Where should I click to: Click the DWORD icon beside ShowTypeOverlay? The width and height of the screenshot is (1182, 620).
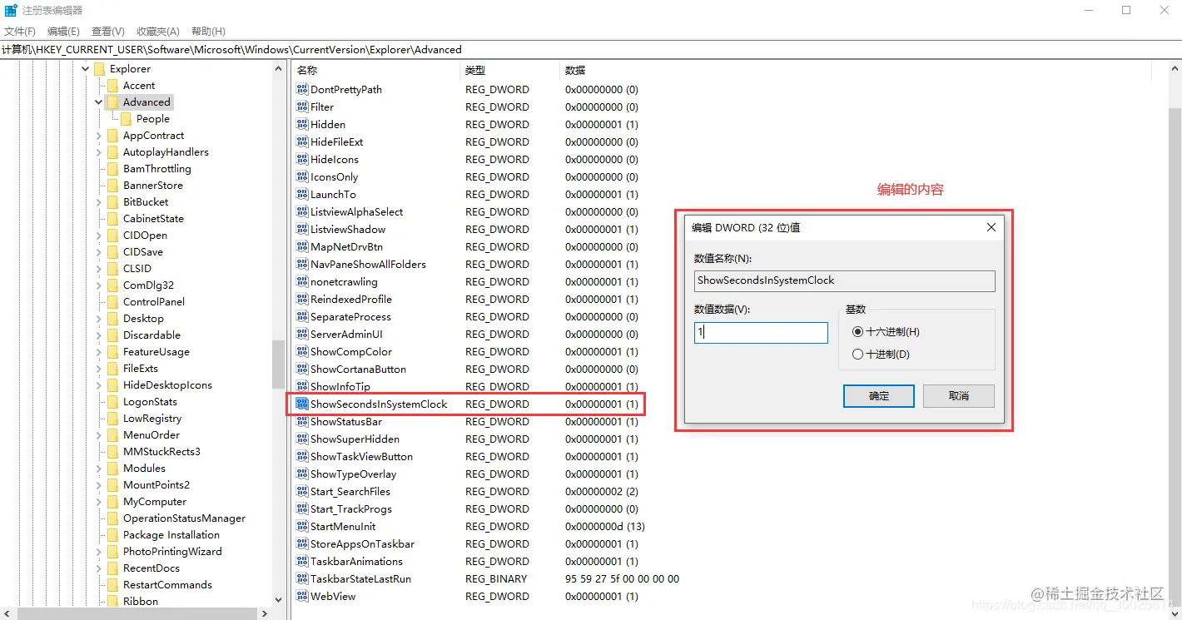302,474
